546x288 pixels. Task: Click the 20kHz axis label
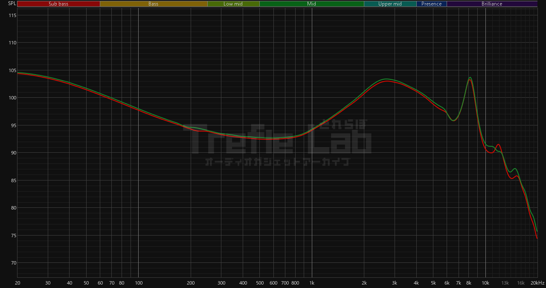click(537, 283)
